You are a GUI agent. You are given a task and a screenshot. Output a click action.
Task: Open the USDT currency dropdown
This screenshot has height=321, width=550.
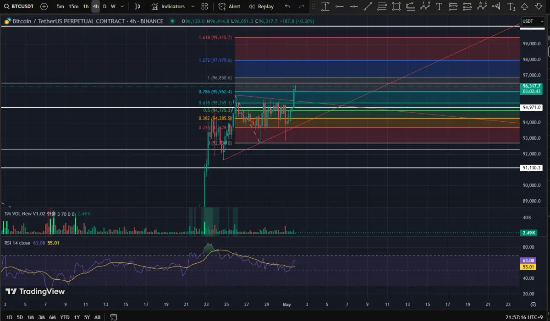pos(533,21)
